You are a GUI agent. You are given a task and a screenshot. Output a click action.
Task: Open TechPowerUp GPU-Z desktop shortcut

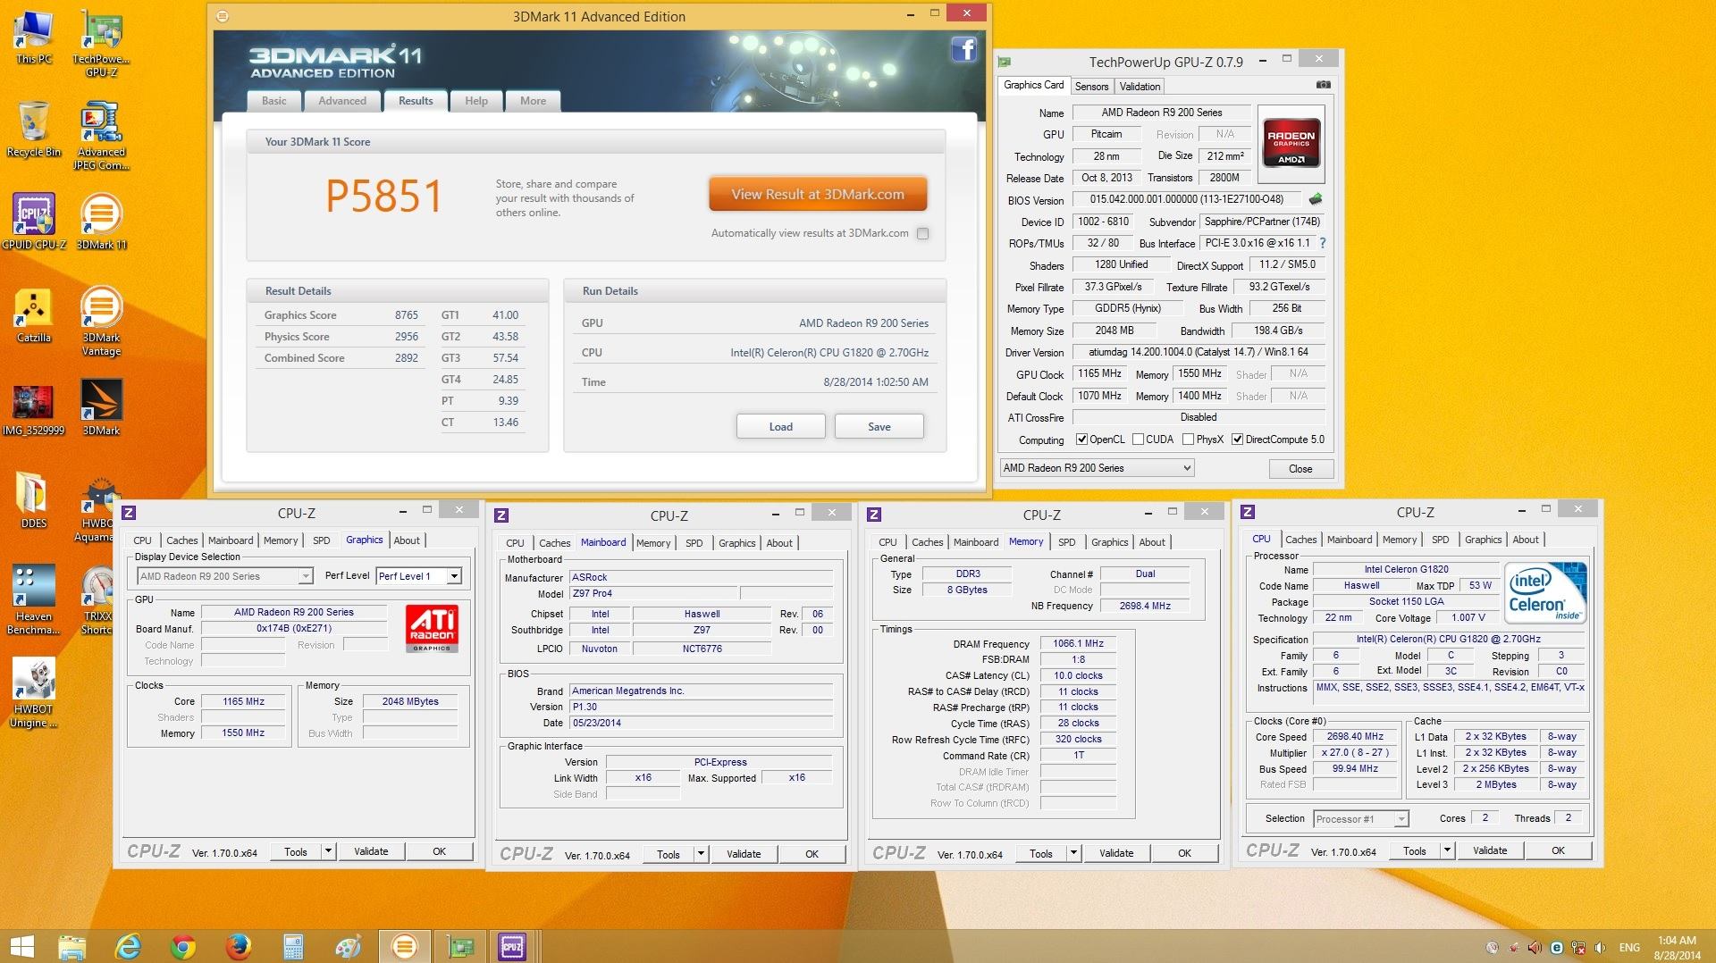[101, 43]
